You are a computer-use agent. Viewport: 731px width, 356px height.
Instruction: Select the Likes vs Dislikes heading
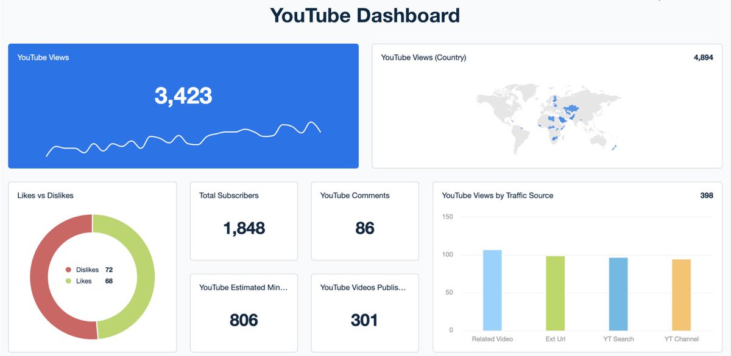point(46,195)
